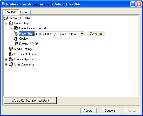Screen dimensions: 143x116
Task: Select the Zebra TLP2844 root label
Action: [19, 18]
